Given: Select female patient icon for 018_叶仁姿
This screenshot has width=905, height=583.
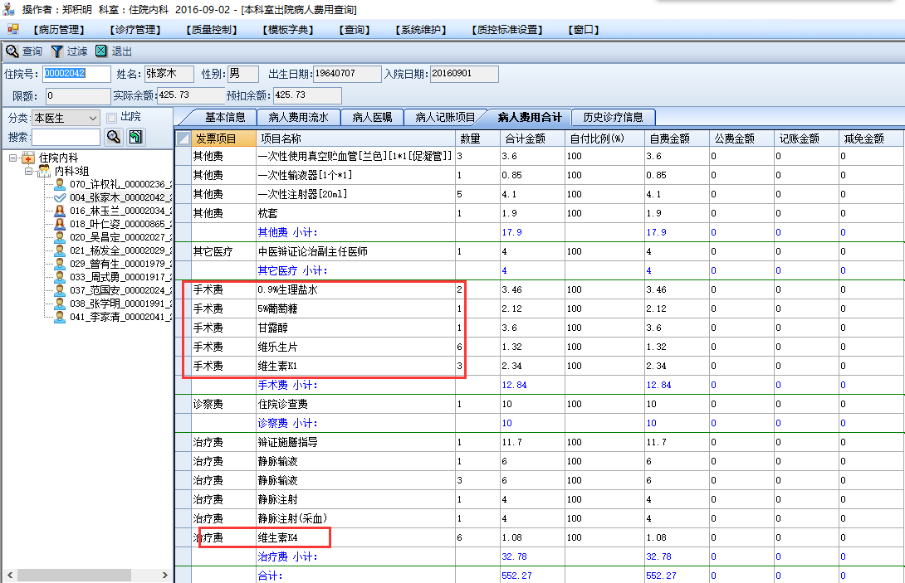Looking at the screenshot, I should [60, 224].
